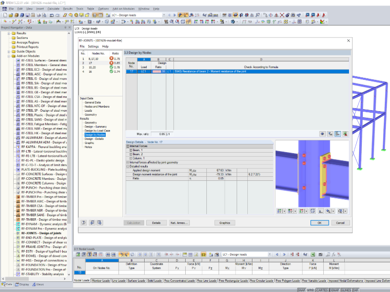Collapse the Detailed results section

[x=128, y=166]
